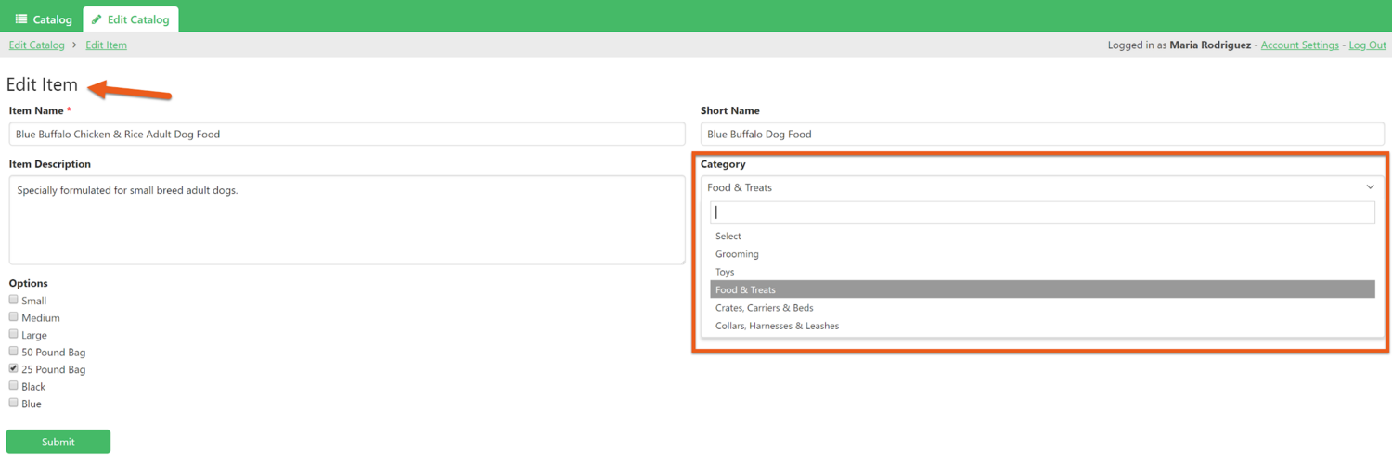Select Collars, Harnesses & Leashes option

(777, 326)
